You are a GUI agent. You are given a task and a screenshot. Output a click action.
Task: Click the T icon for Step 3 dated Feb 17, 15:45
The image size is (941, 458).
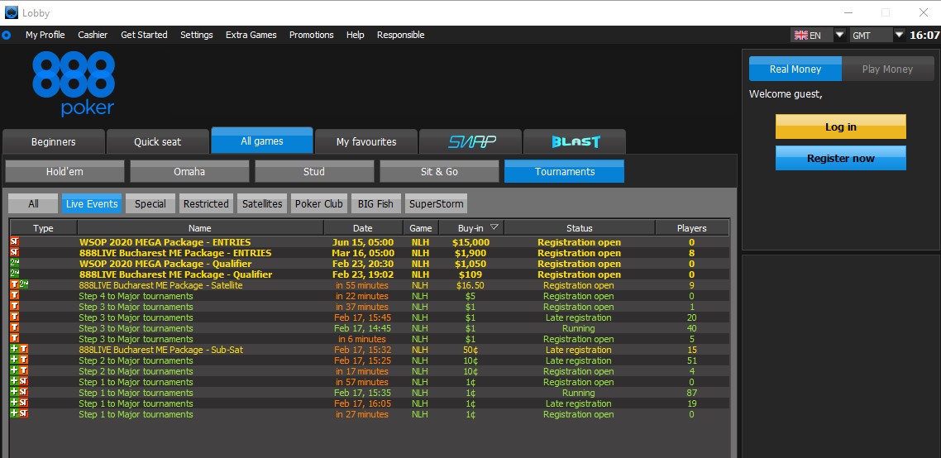15,317
